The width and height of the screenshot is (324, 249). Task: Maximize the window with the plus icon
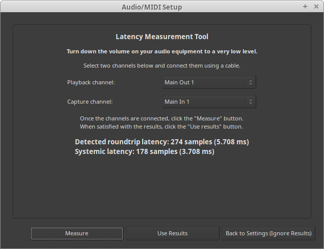[305, 7]
